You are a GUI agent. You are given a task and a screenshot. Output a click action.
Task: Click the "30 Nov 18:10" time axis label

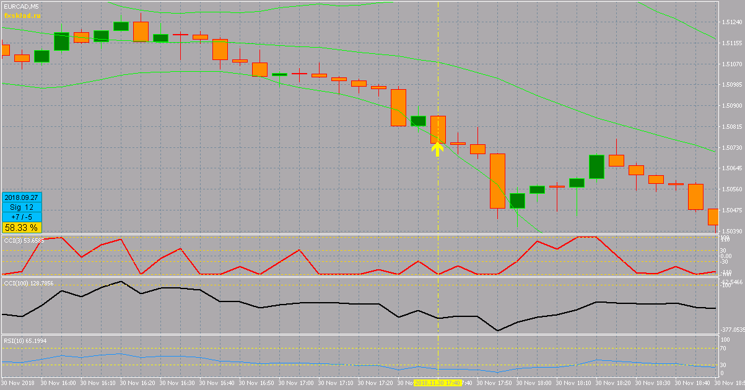point(573,384)
